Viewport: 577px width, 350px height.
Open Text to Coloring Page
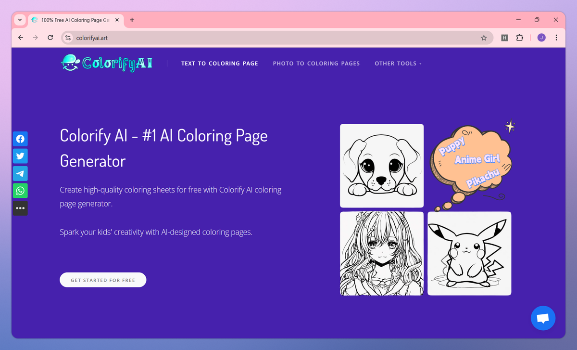(220, 63)
